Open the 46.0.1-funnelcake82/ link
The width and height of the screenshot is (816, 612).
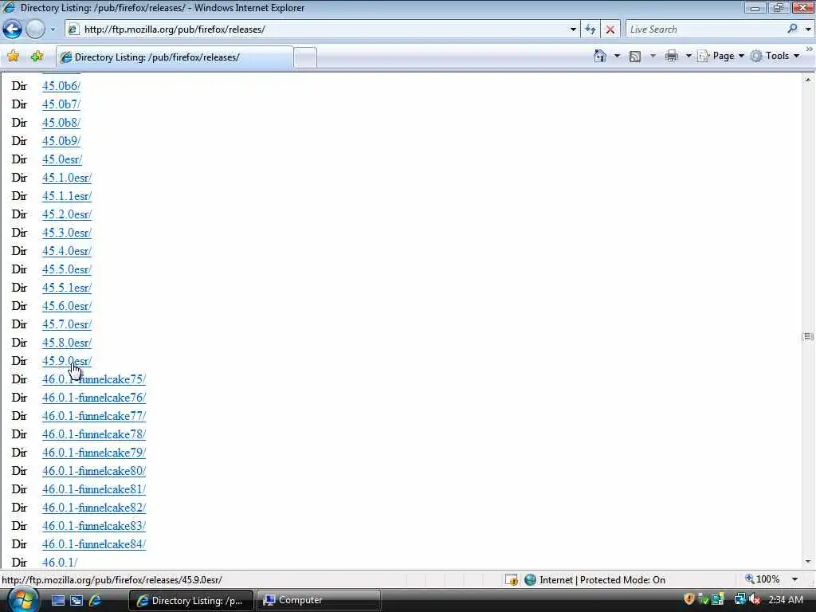(94, 507)
